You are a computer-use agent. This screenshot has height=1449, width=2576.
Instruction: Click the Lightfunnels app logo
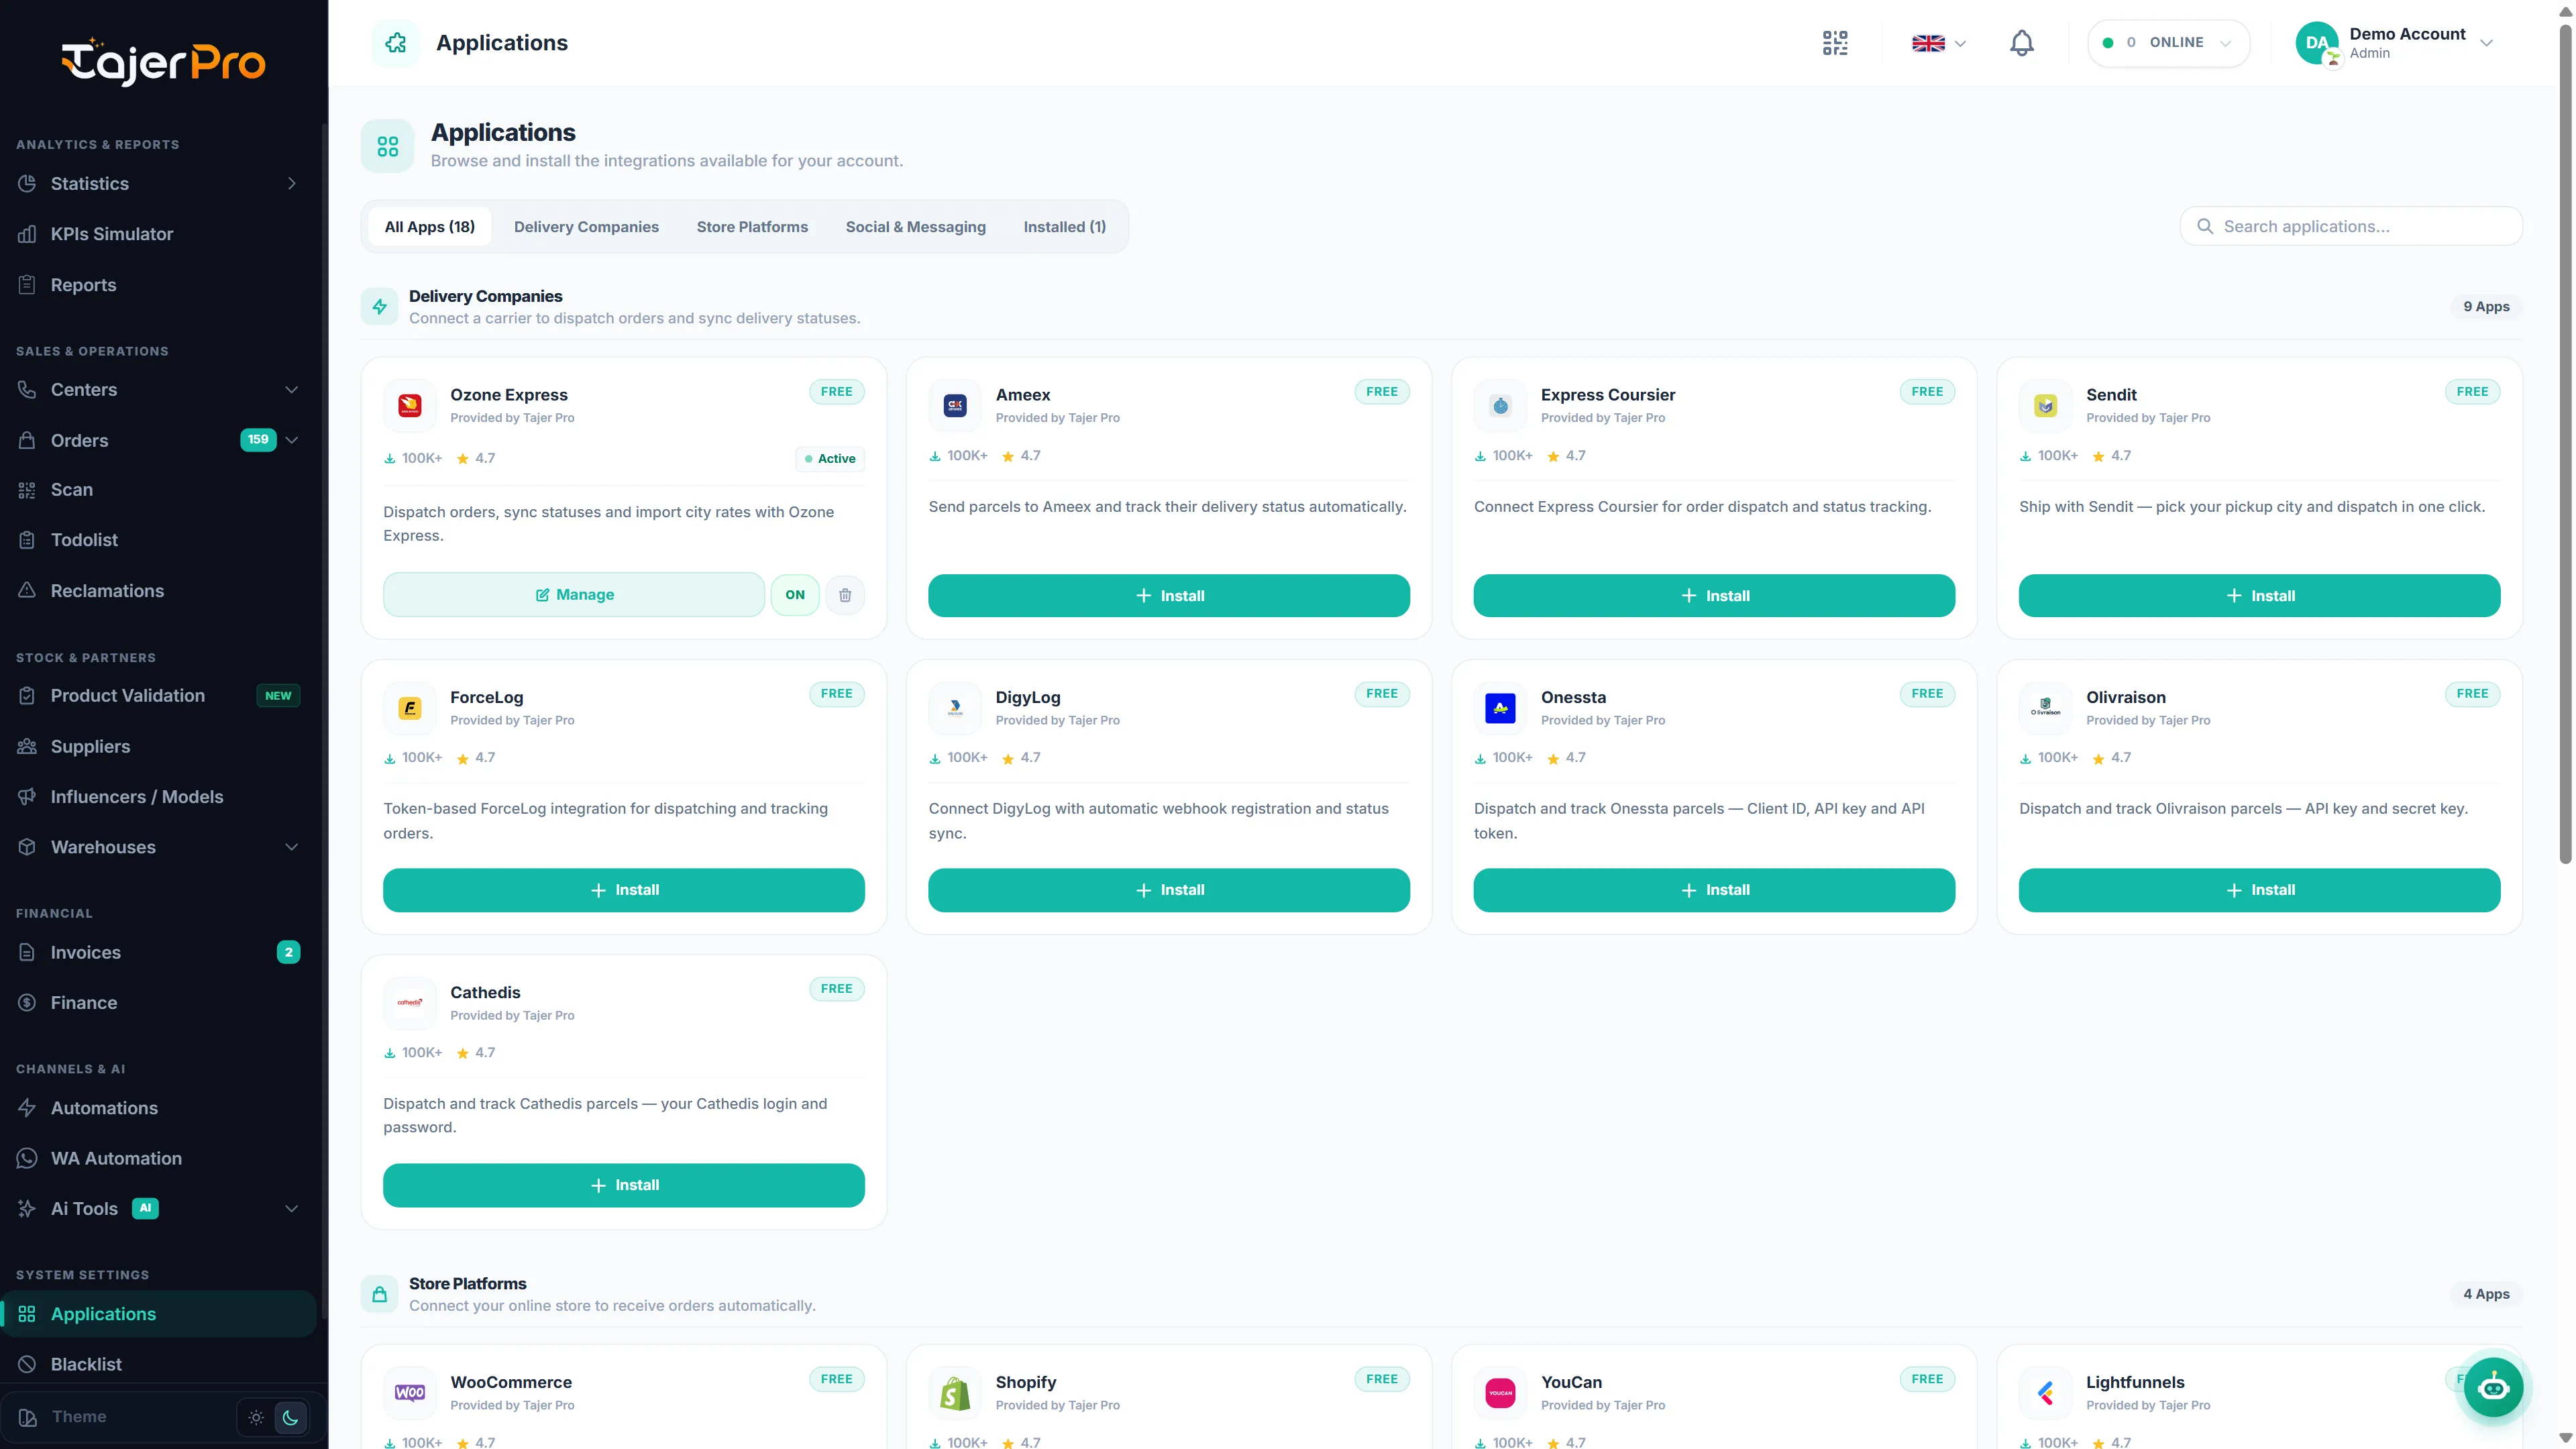[2045, 1393]
